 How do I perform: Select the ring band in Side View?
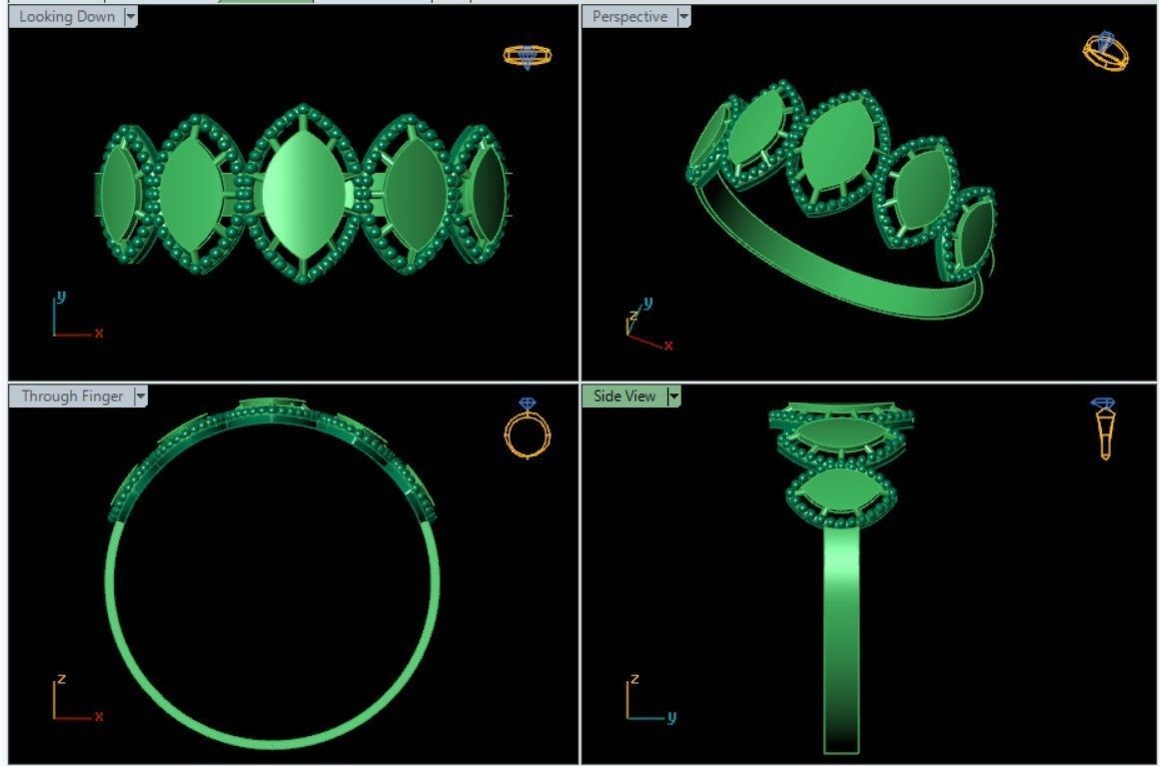click(x=842, y=639)
